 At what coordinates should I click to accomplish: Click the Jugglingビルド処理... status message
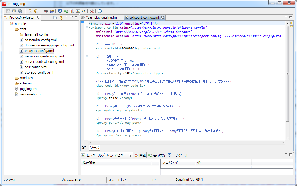[191, 180]
